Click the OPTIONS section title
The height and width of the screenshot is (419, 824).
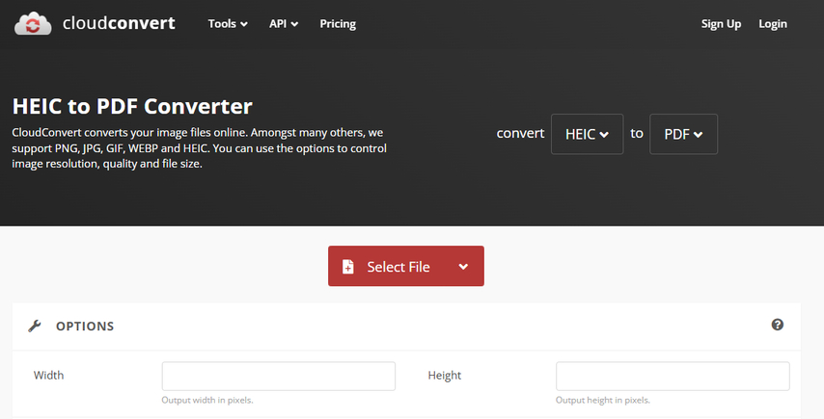tap(85, 327)
